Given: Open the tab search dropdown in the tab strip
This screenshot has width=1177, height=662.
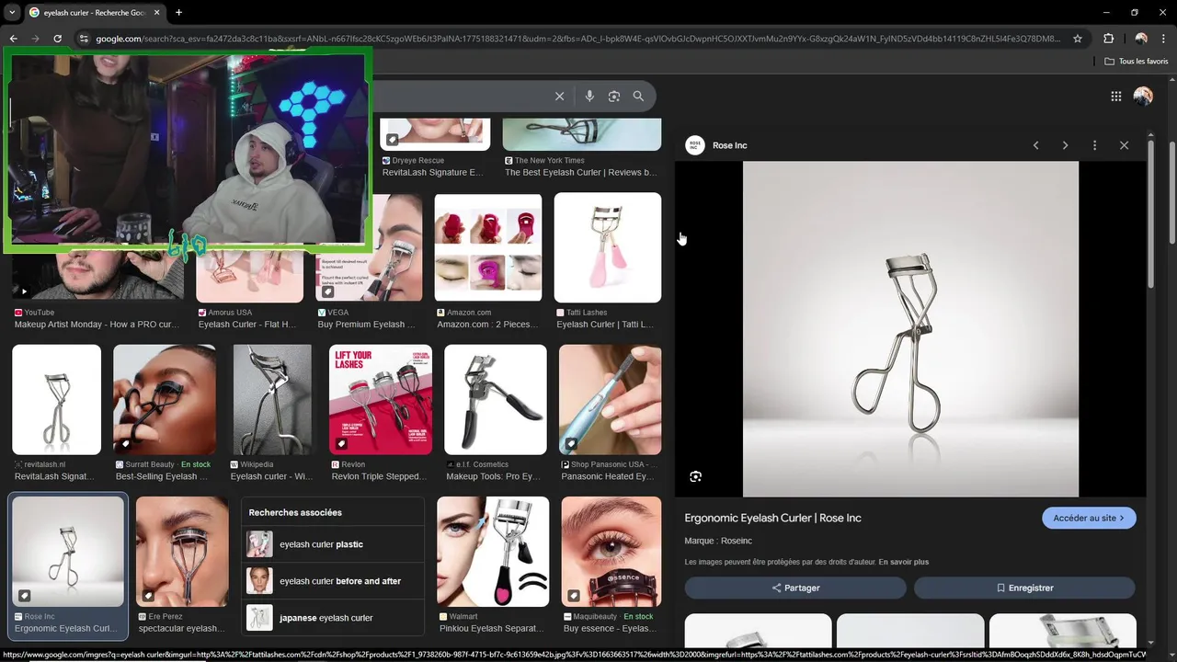Looking at the screenshot, I should coord(11,12).
